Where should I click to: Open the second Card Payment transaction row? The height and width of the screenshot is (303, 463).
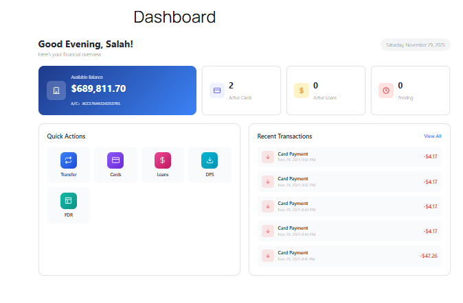(349, 182)
